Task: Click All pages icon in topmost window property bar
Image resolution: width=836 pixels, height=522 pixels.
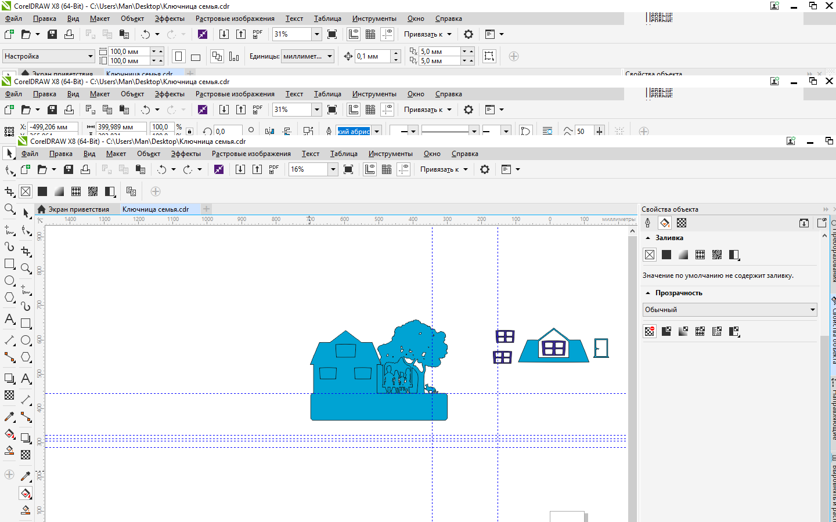Action: pos(217,56)
